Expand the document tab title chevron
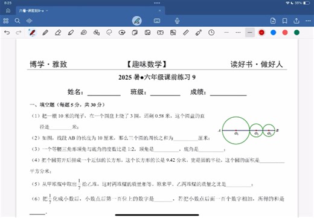Screen dimensions: 314x218 tap(47, 11)
